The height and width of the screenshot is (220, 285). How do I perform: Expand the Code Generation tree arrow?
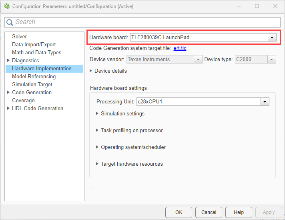click(8, 93)
